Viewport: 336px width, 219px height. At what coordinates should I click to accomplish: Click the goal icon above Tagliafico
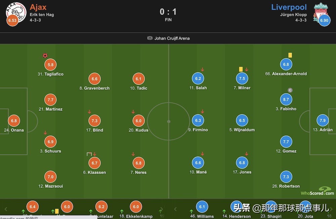tap(45, 56)
